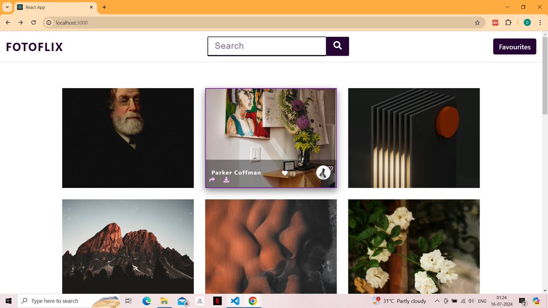This screenshot has width=548, height=308.
Task: Go forward in the browser
Action: 21,22
